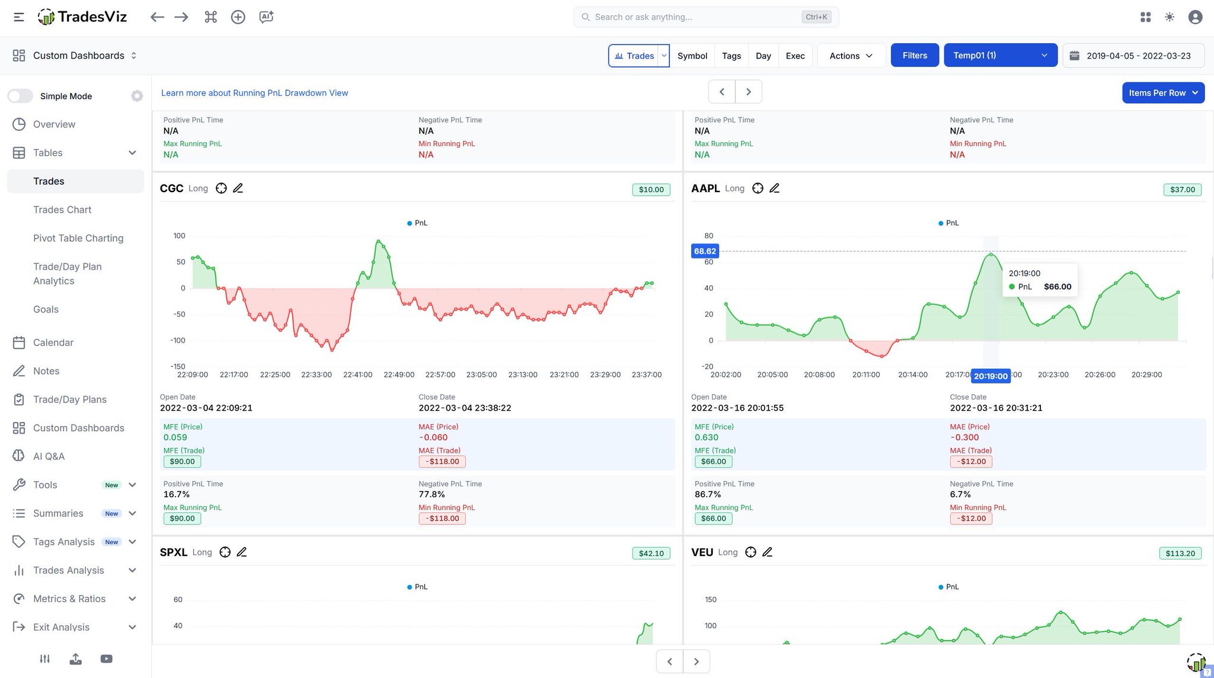
Task: Open AAPL trade target icon
Action: pyautogui.click(x=758, y=188)
